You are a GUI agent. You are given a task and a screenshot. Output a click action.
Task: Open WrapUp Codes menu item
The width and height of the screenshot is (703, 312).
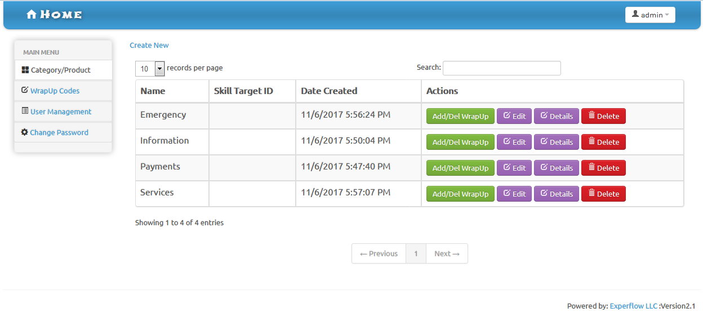coord(55,91)
